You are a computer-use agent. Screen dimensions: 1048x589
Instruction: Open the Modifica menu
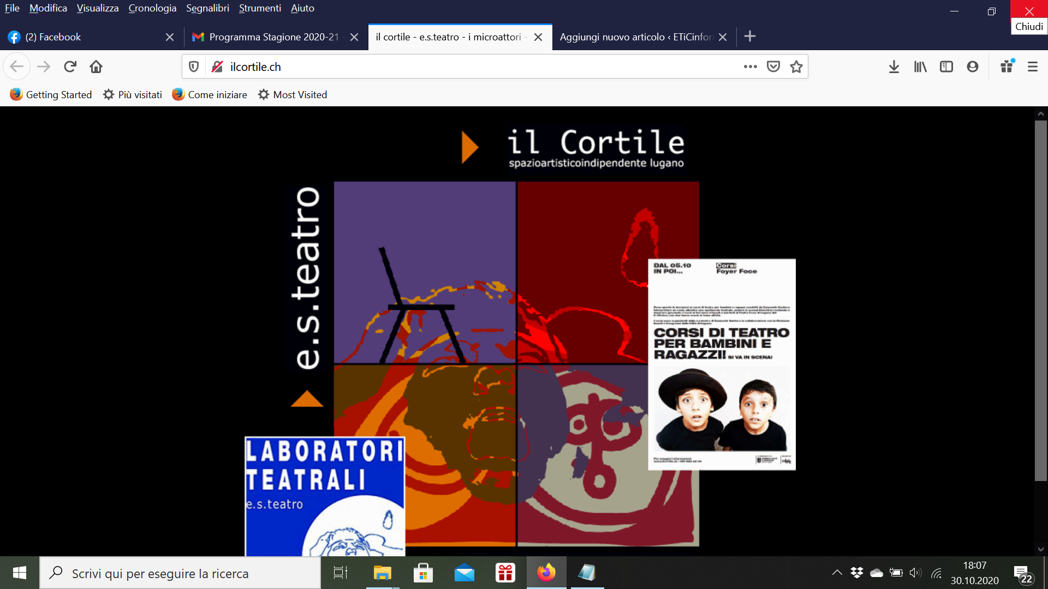(x=48, y=8)
